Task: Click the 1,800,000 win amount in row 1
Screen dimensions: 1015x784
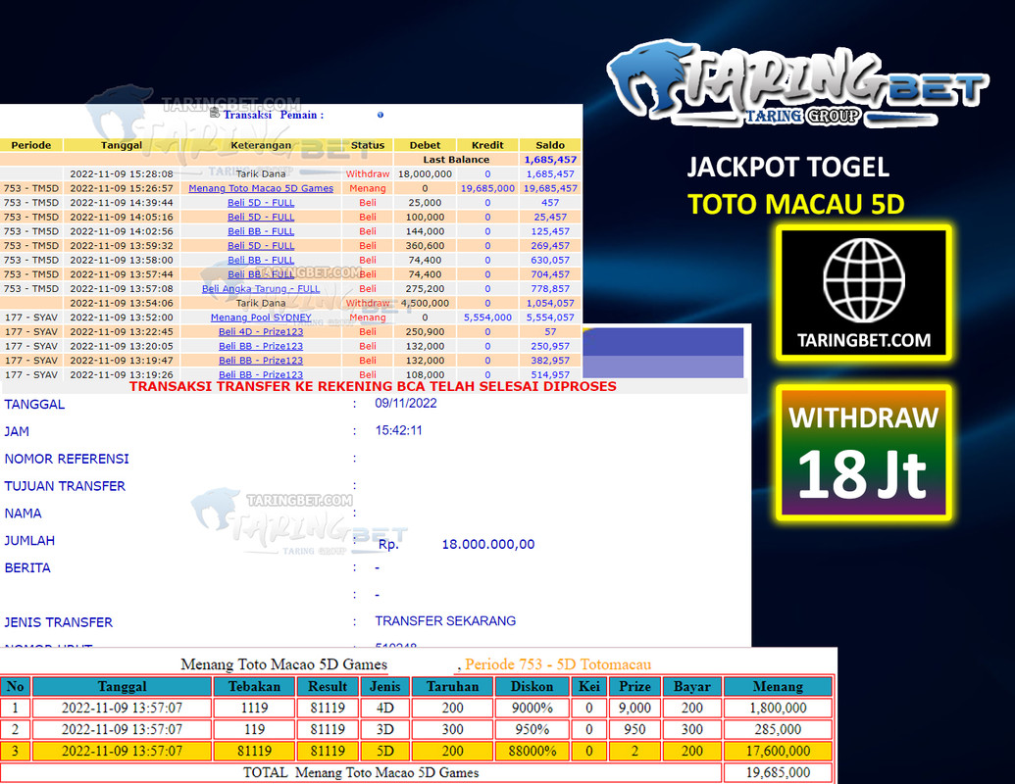Action: [778, 708]
